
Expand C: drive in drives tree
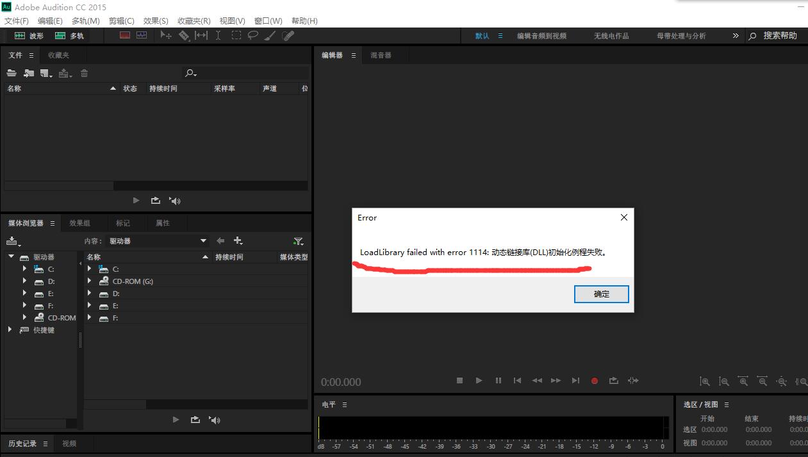click(x=24, y=269)
